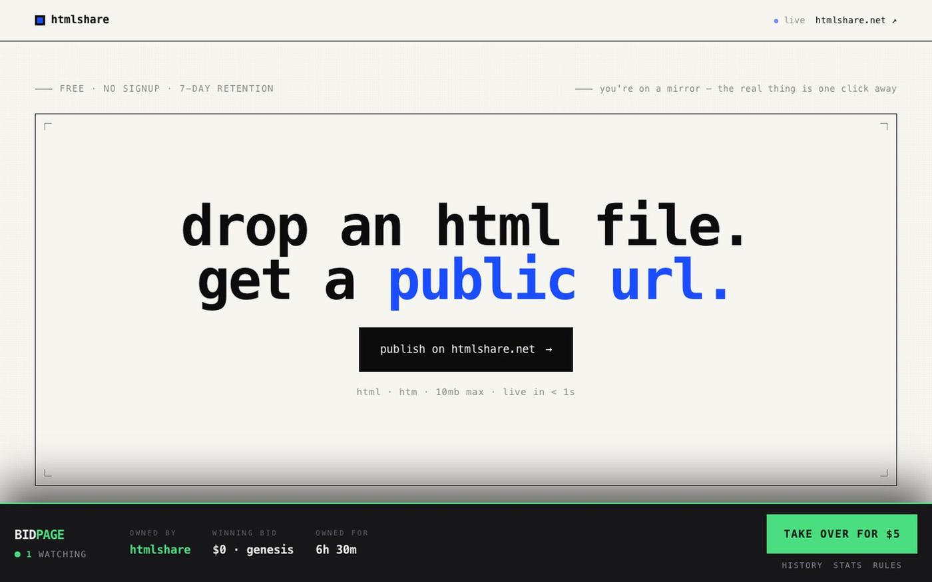Click the htmlshare brand name in header

(80, 20)
